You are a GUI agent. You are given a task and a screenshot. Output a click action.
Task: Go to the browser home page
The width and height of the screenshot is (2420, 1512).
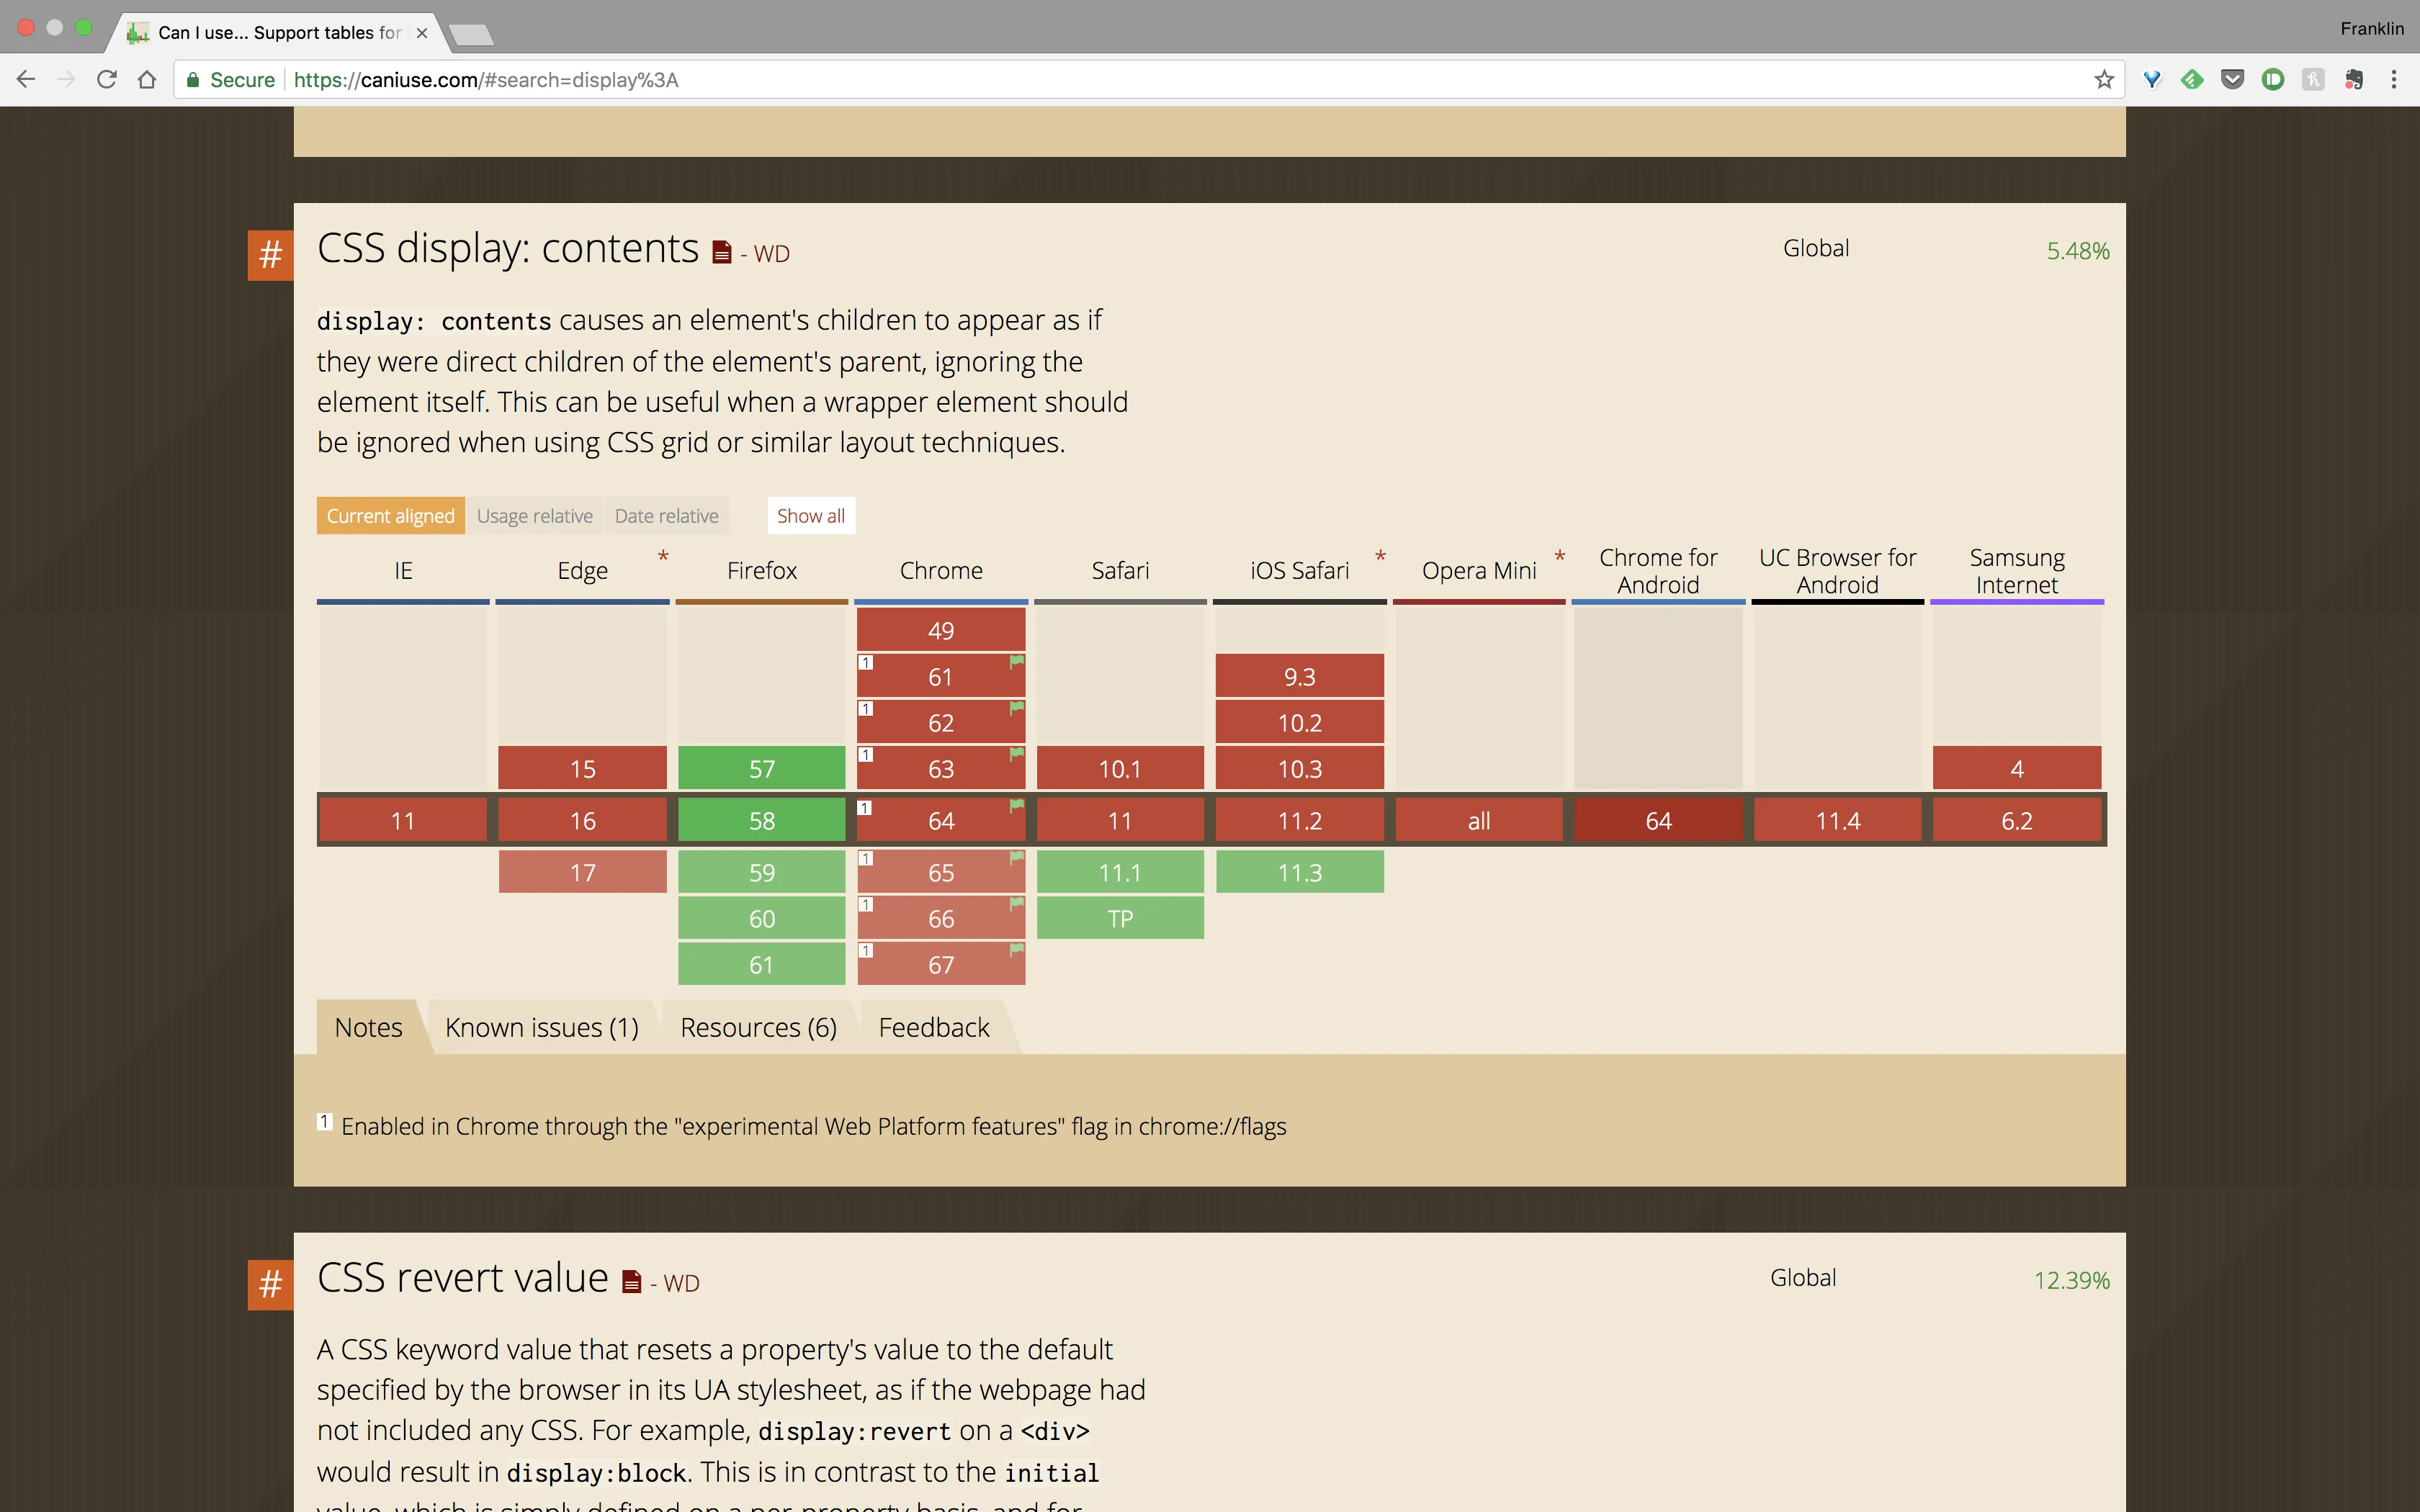pos(147,80)
